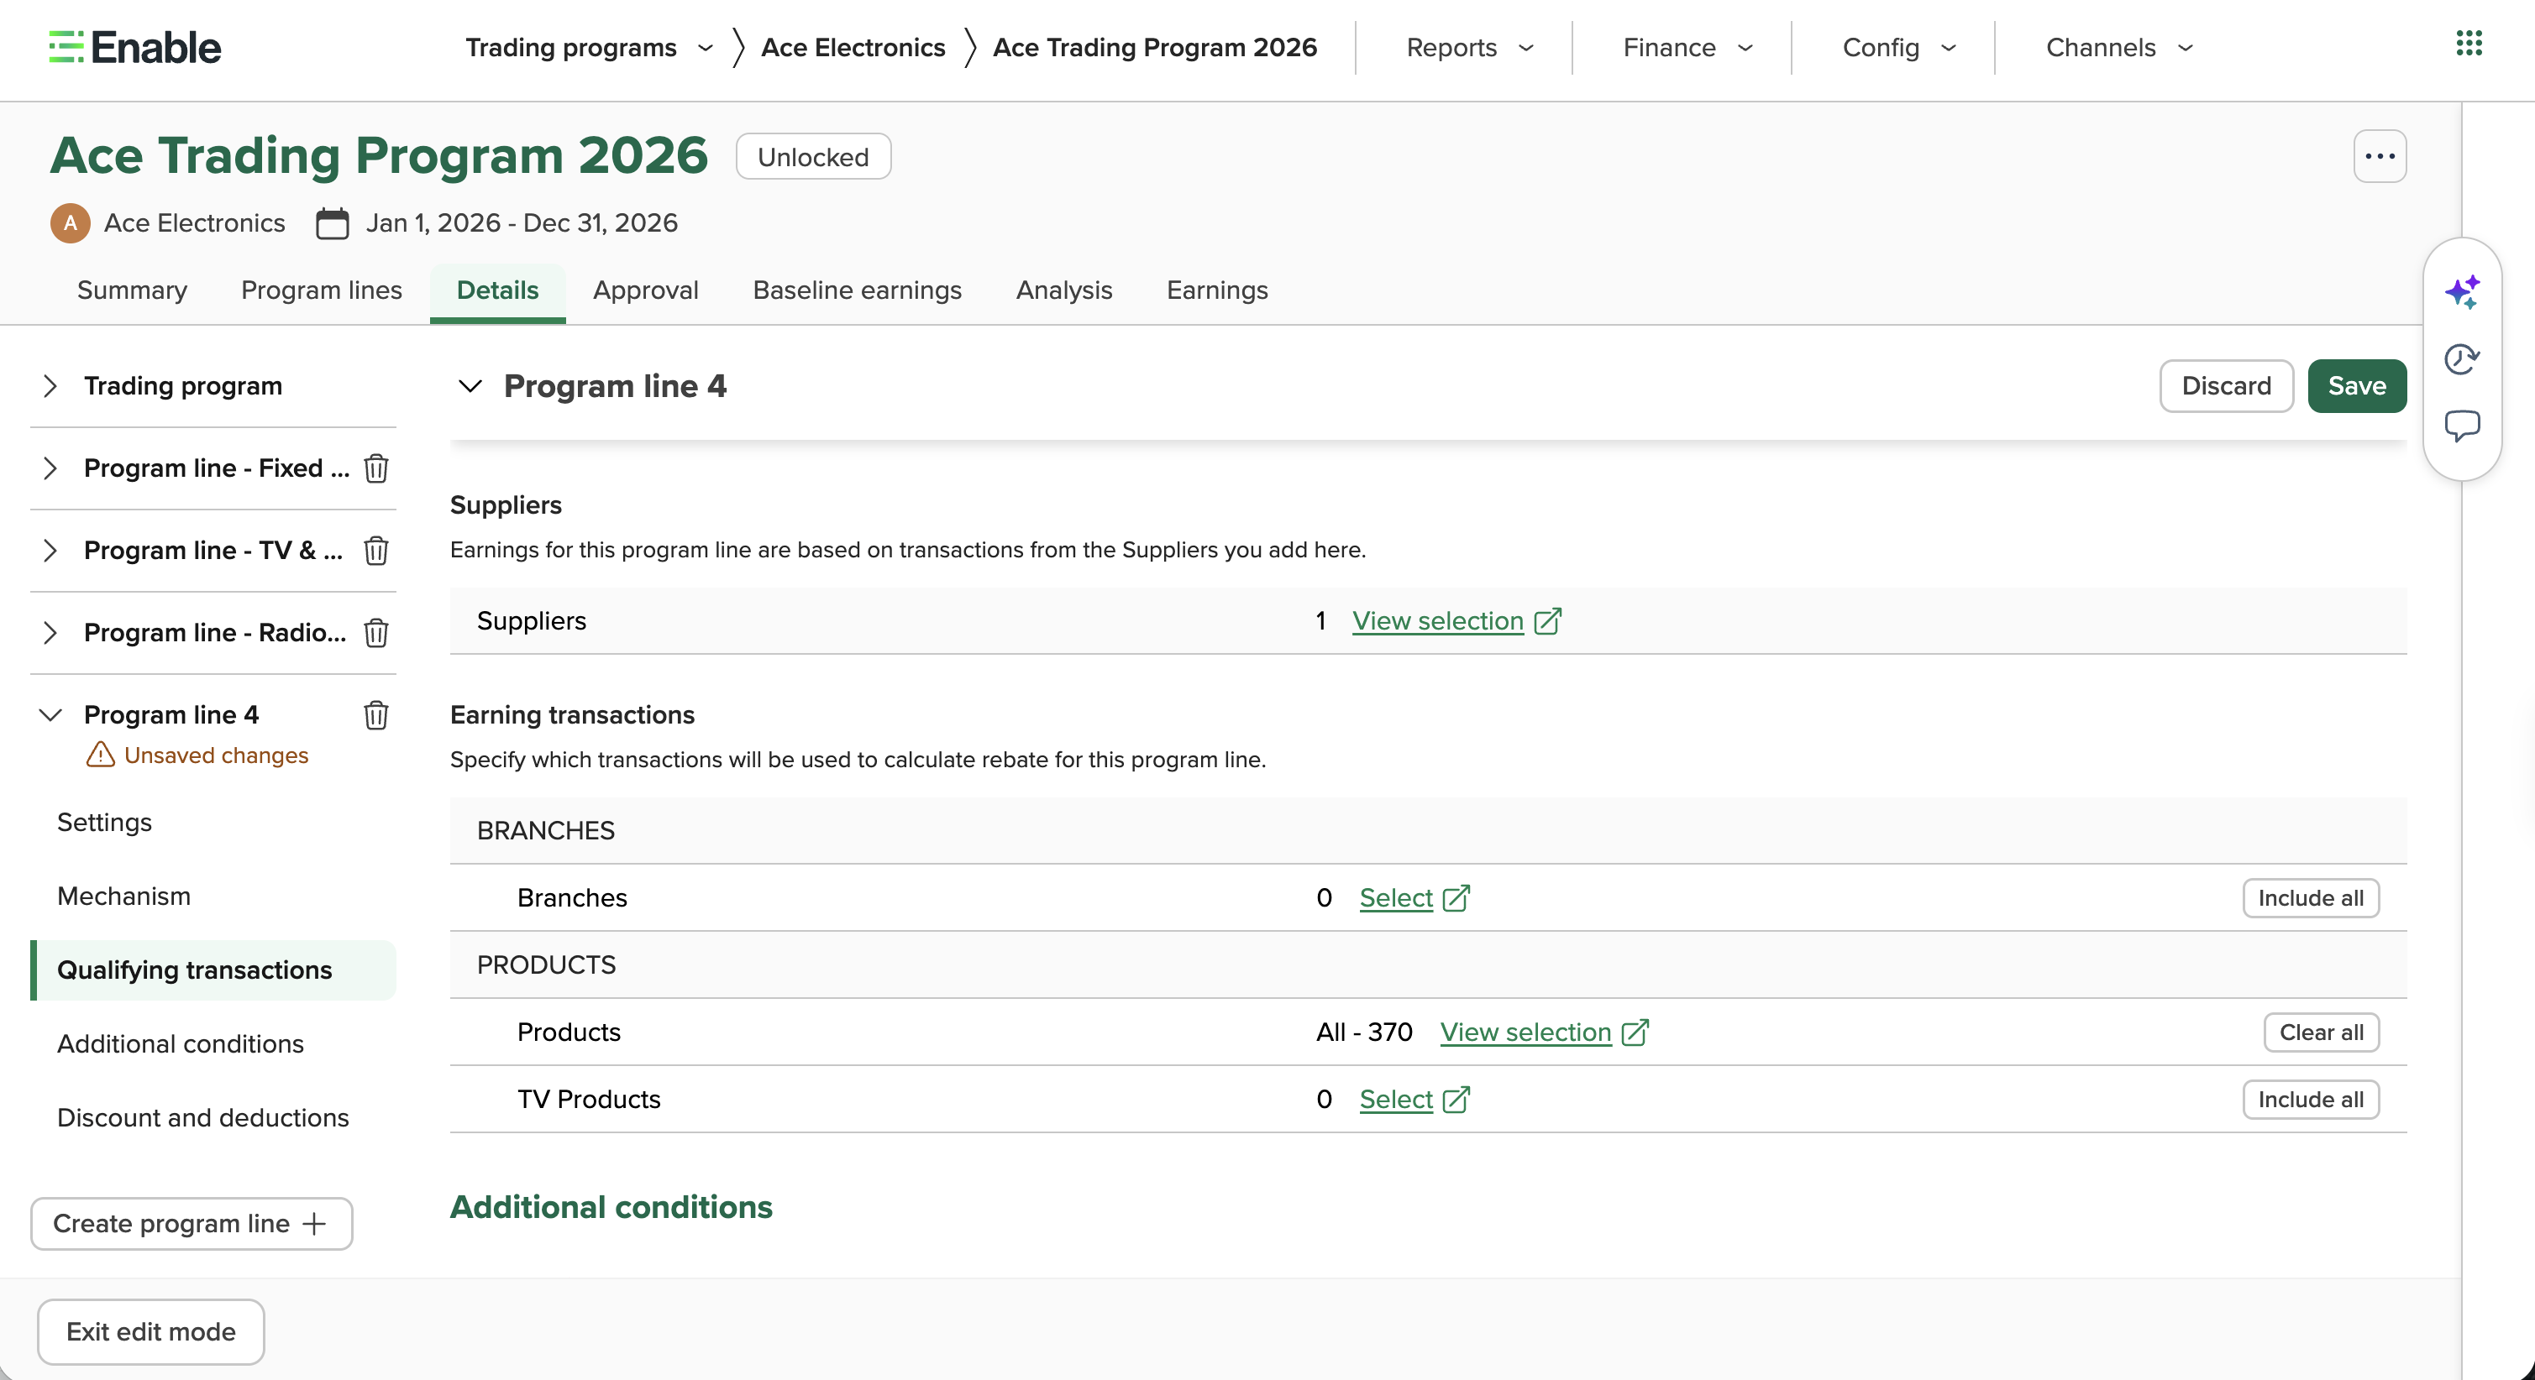
Task: Open the Channels menu
Action: tap(2120, 47)
